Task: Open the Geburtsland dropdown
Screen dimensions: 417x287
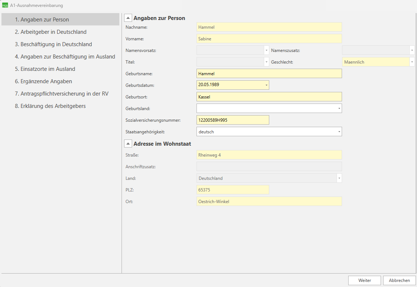Action: (x=339, y=109)
